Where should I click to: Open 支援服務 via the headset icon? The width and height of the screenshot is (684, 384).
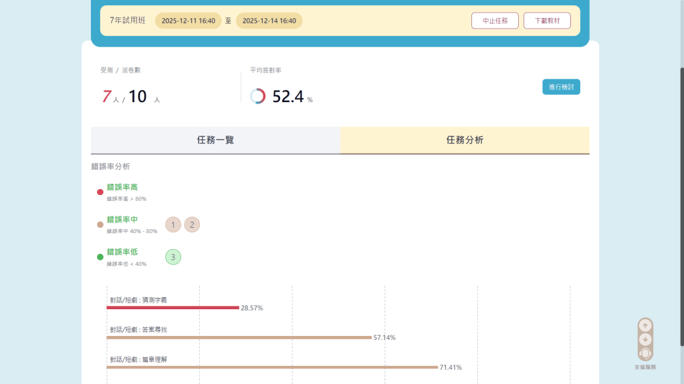point(645,353)
